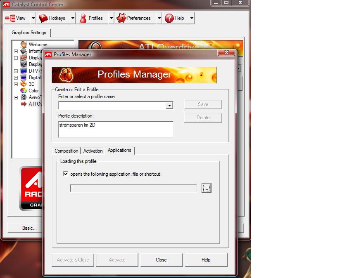
Task: Click the Activate button
Action: tap(117, 260)
